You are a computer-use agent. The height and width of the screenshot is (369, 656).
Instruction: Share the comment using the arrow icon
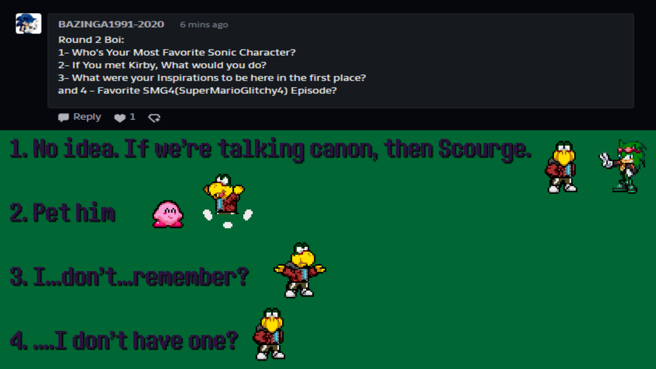click(x=154, y=118)
